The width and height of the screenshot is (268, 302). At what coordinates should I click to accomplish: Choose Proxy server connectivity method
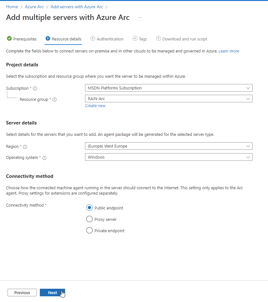coord(89,219)
